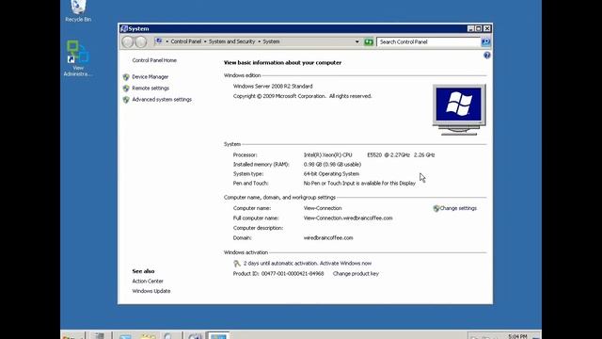Click the search magnifier button
The height and width of the screenshot is (339, 602).
point(485,41)
